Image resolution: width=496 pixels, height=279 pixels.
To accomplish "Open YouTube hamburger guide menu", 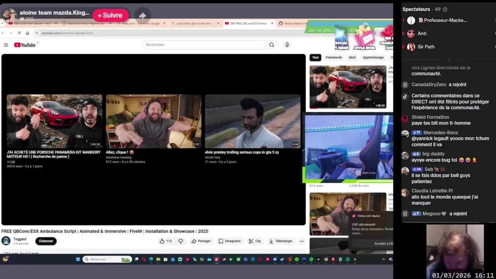I will pos(6,45).
